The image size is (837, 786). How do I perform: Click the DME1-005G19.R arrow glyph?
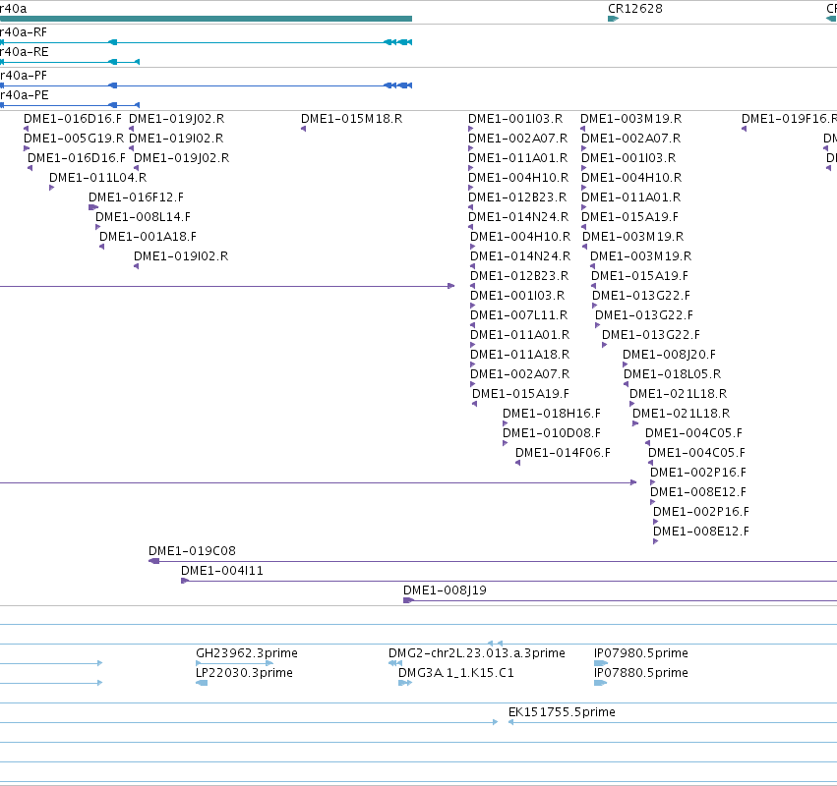[x=27, y=148]
